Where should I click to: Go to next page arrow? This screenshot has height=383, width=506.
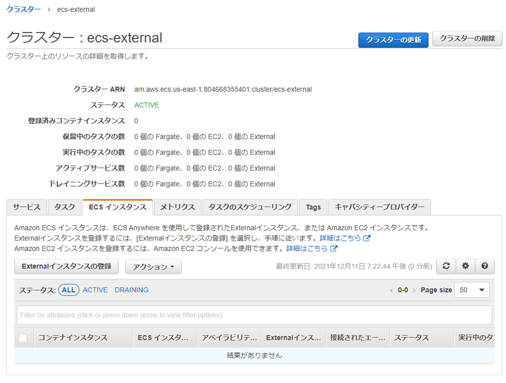pyautogui.click(x=414, y=290)
